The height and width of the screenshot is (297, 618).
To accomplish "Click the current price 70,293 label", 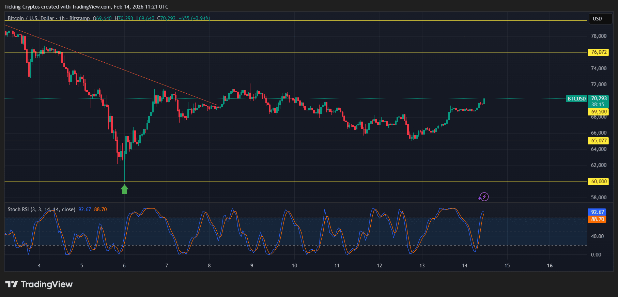I will (x=599, y=99).
